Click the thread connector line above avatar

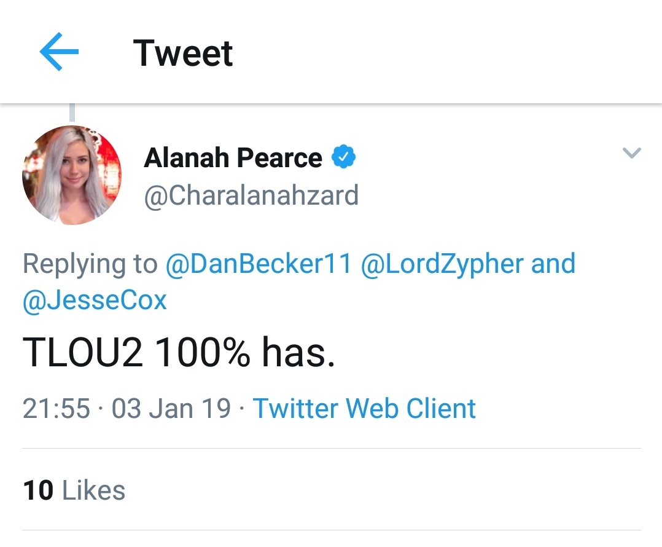(x=72, y=113)
